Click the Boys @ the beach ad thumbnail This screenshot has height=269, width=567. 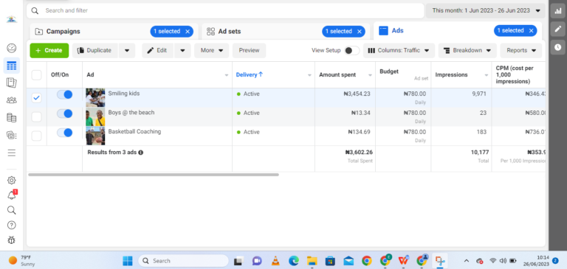coord(95,116)
